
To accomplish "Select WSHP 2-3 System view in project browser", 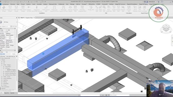I will (11, 70).
